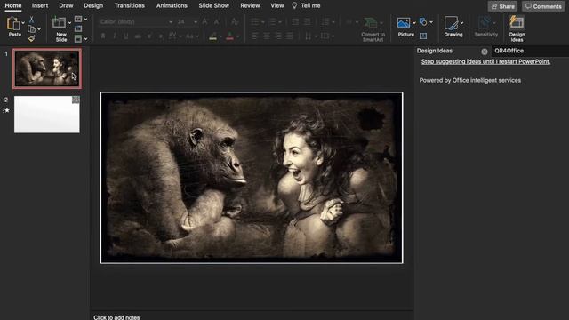The width and height of the screenshot is (569, 320).
Task: Click the Align Left icon
Action: [x=255, y=36]
